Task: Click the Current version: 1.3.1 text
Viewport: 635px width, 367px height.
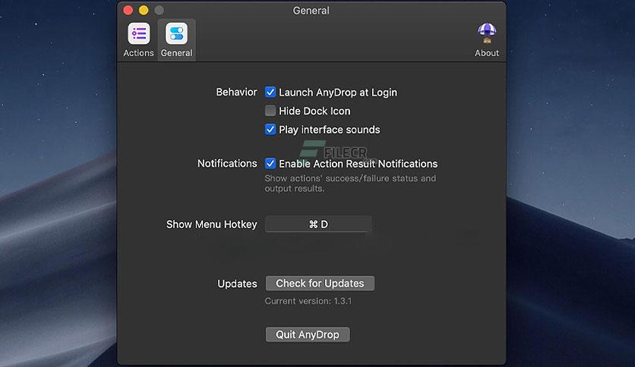Action: tap(308, 301)
